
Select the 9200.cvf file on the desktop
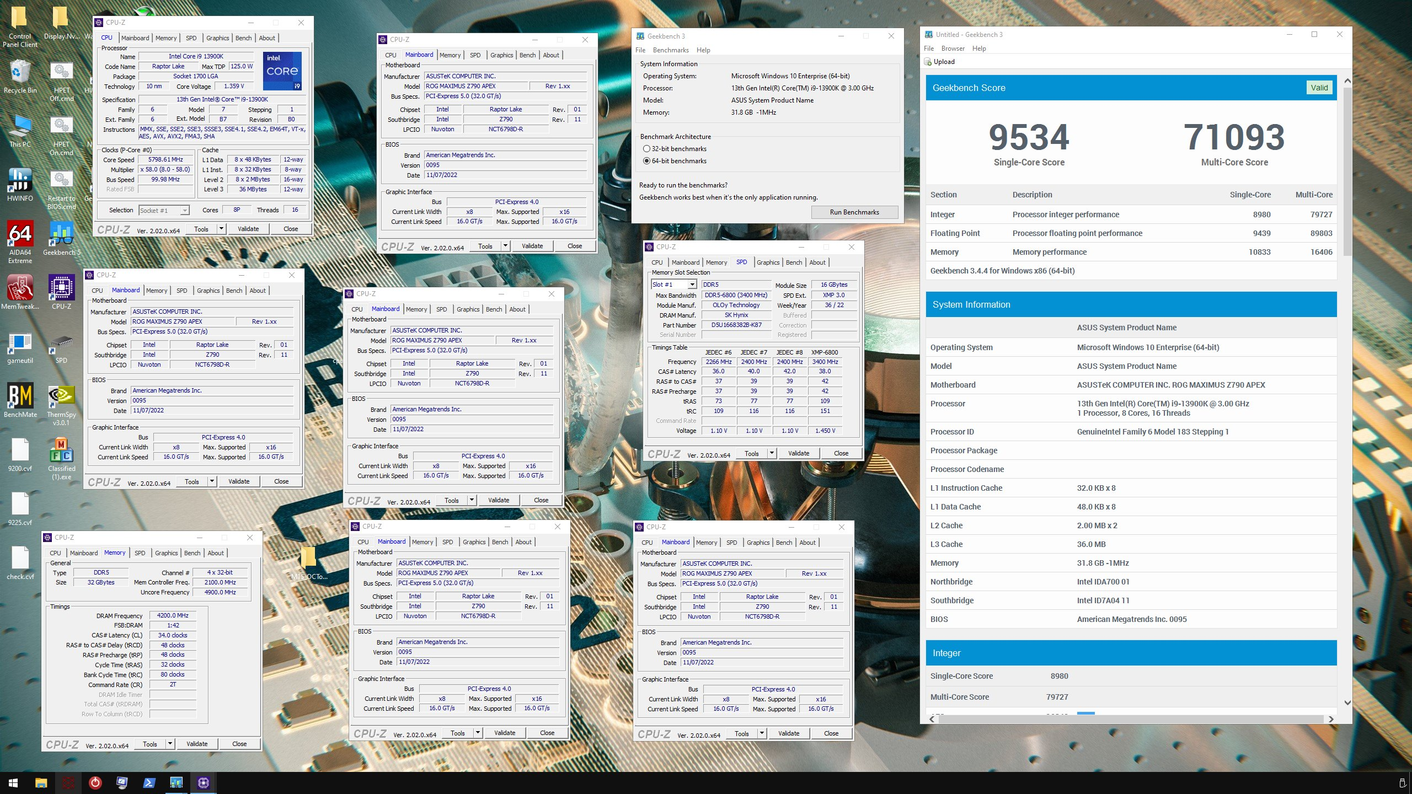20,455
